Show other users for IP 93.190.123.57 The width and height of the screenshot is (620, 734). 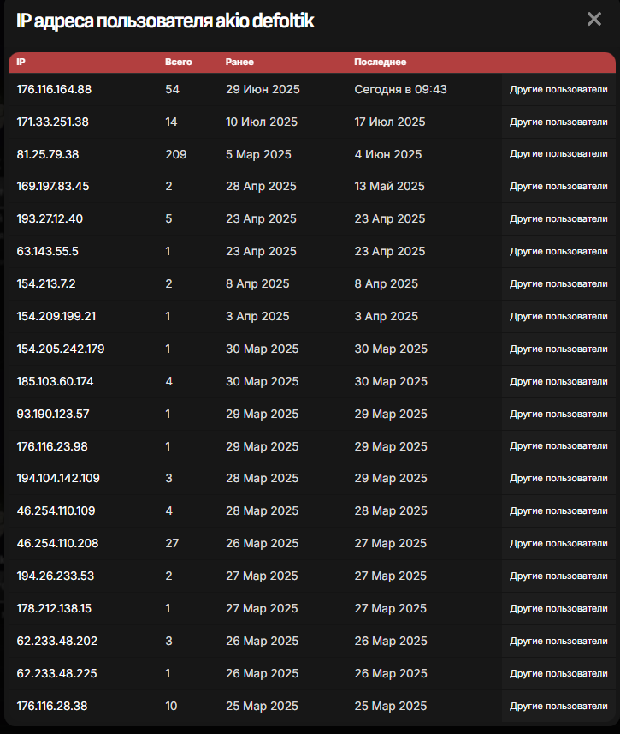(x=558, y=414)
